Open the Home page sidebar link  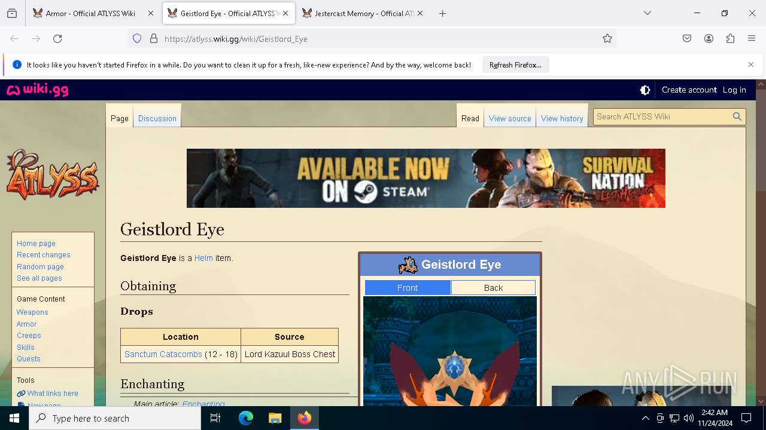(x=36, y=244)
